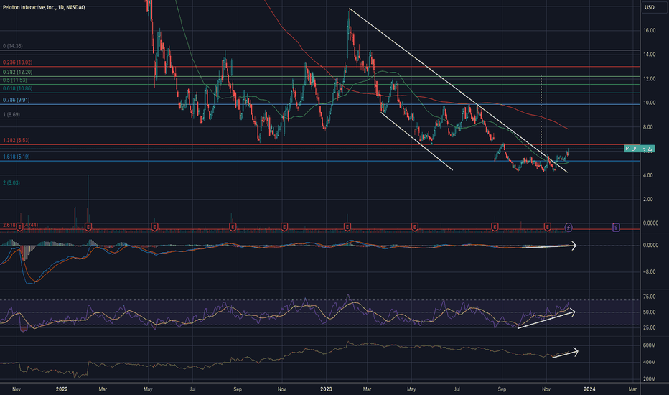669x395 pixels.
Task: Click the earnings marker at May 2023
Action: click(414, 227)
